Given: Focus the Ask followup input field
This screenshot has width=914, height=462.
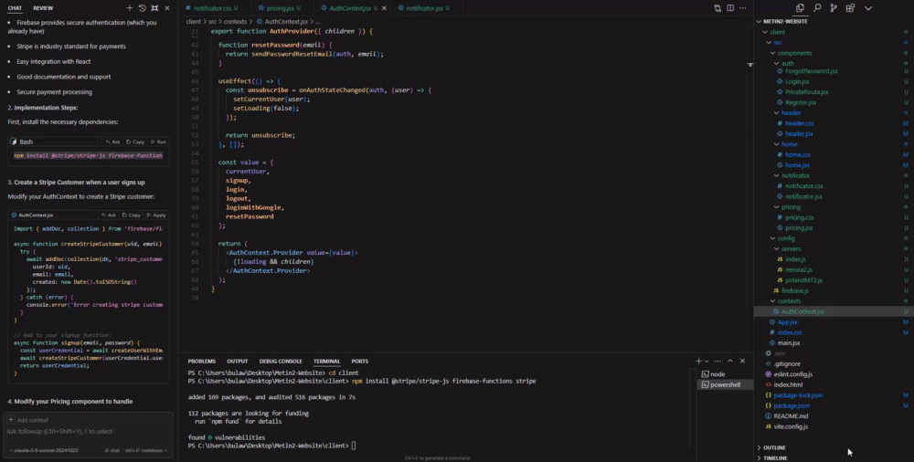Looking at the screenshot, I should pos(88,432).
